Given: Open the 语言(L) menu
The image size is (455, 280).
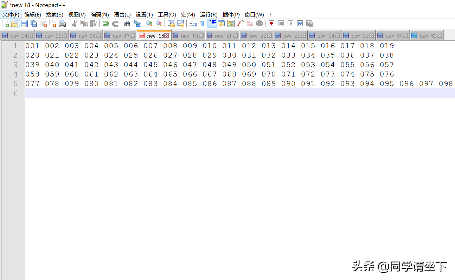Looking at the screenshot, I should coord(122,15).
